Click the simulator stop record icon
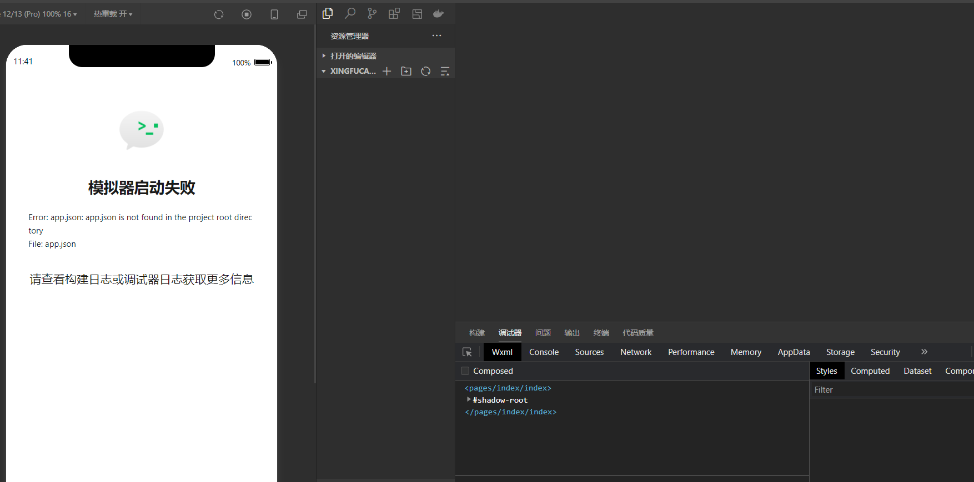This screenshot has height=482, width=974. 247,14
